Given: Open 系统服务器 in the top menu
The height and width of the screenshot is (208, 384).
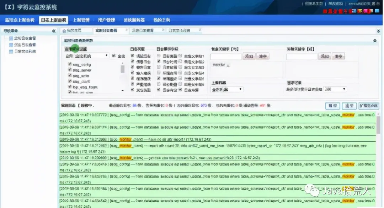Looking at the screenshot, I should [134, 20].
